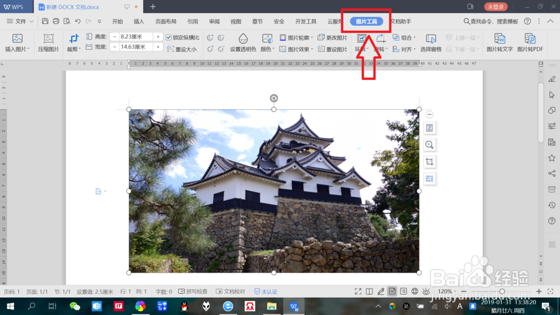The width and height of the screenshot is (560, 315).
Task: Open the 选择窗格 selection pane
Action: click(431, 43)
